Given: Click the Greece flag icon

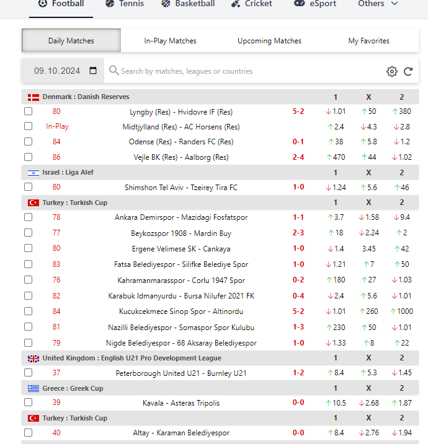Looking at the screenshot, I should coord(33,388).
